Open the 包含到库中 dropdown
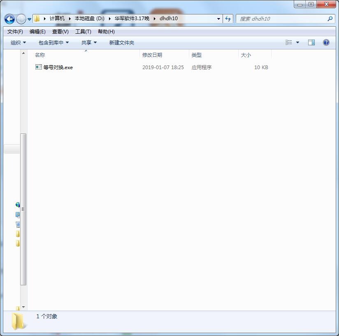This screenshot has width=339, height=336. pos(53,43)
